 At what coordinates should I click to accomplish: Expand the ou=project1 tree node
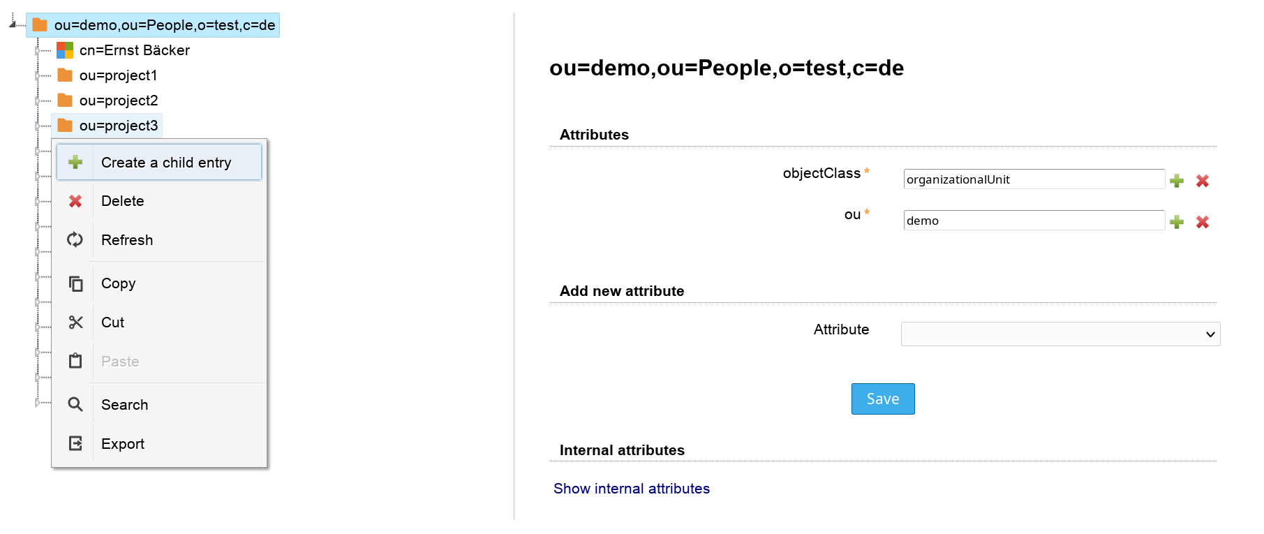38,75
